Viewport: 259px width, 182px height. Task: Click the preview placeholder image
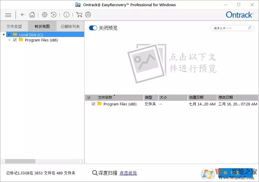(x=147, y=63)
